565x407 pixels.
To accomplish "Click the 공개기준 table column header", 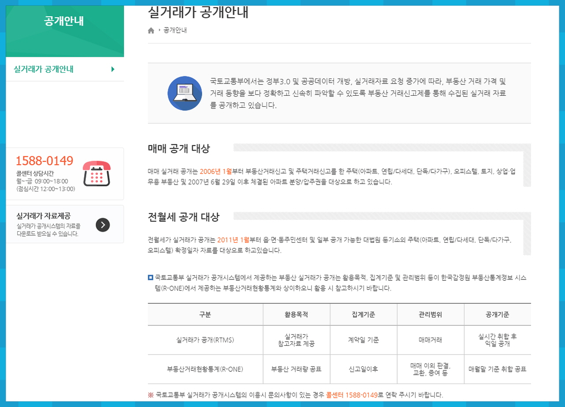I will click(x=497, y=315).
